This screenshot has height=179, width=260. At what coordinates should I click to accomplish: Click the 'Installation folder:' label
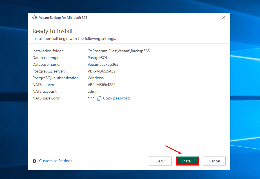[x=48, y=51]
